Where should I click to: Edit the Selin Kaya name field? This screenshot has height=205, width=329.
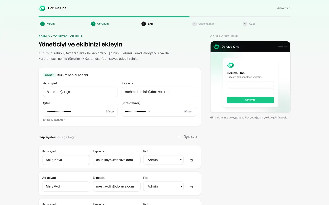[66, 160]
